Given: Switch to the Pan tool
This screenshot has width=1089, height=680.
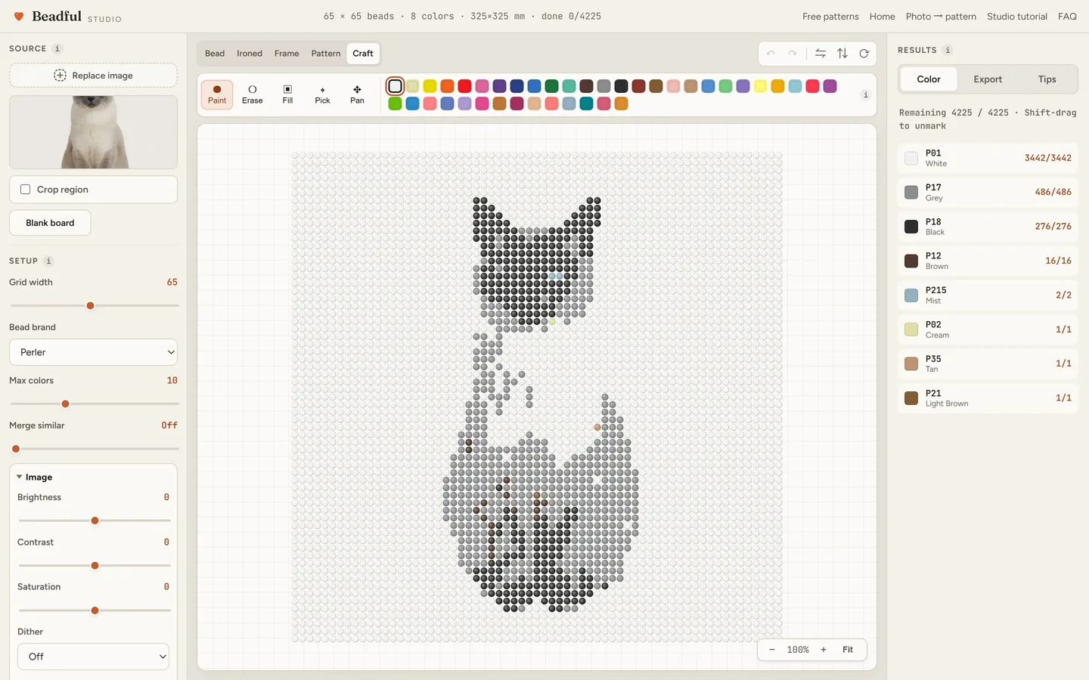Looking at the screenshot, I should [x=357, y=94].
